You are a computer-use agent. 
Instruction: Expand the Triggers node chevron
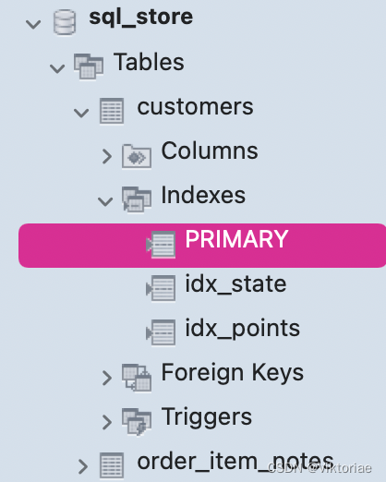[107, 422]
